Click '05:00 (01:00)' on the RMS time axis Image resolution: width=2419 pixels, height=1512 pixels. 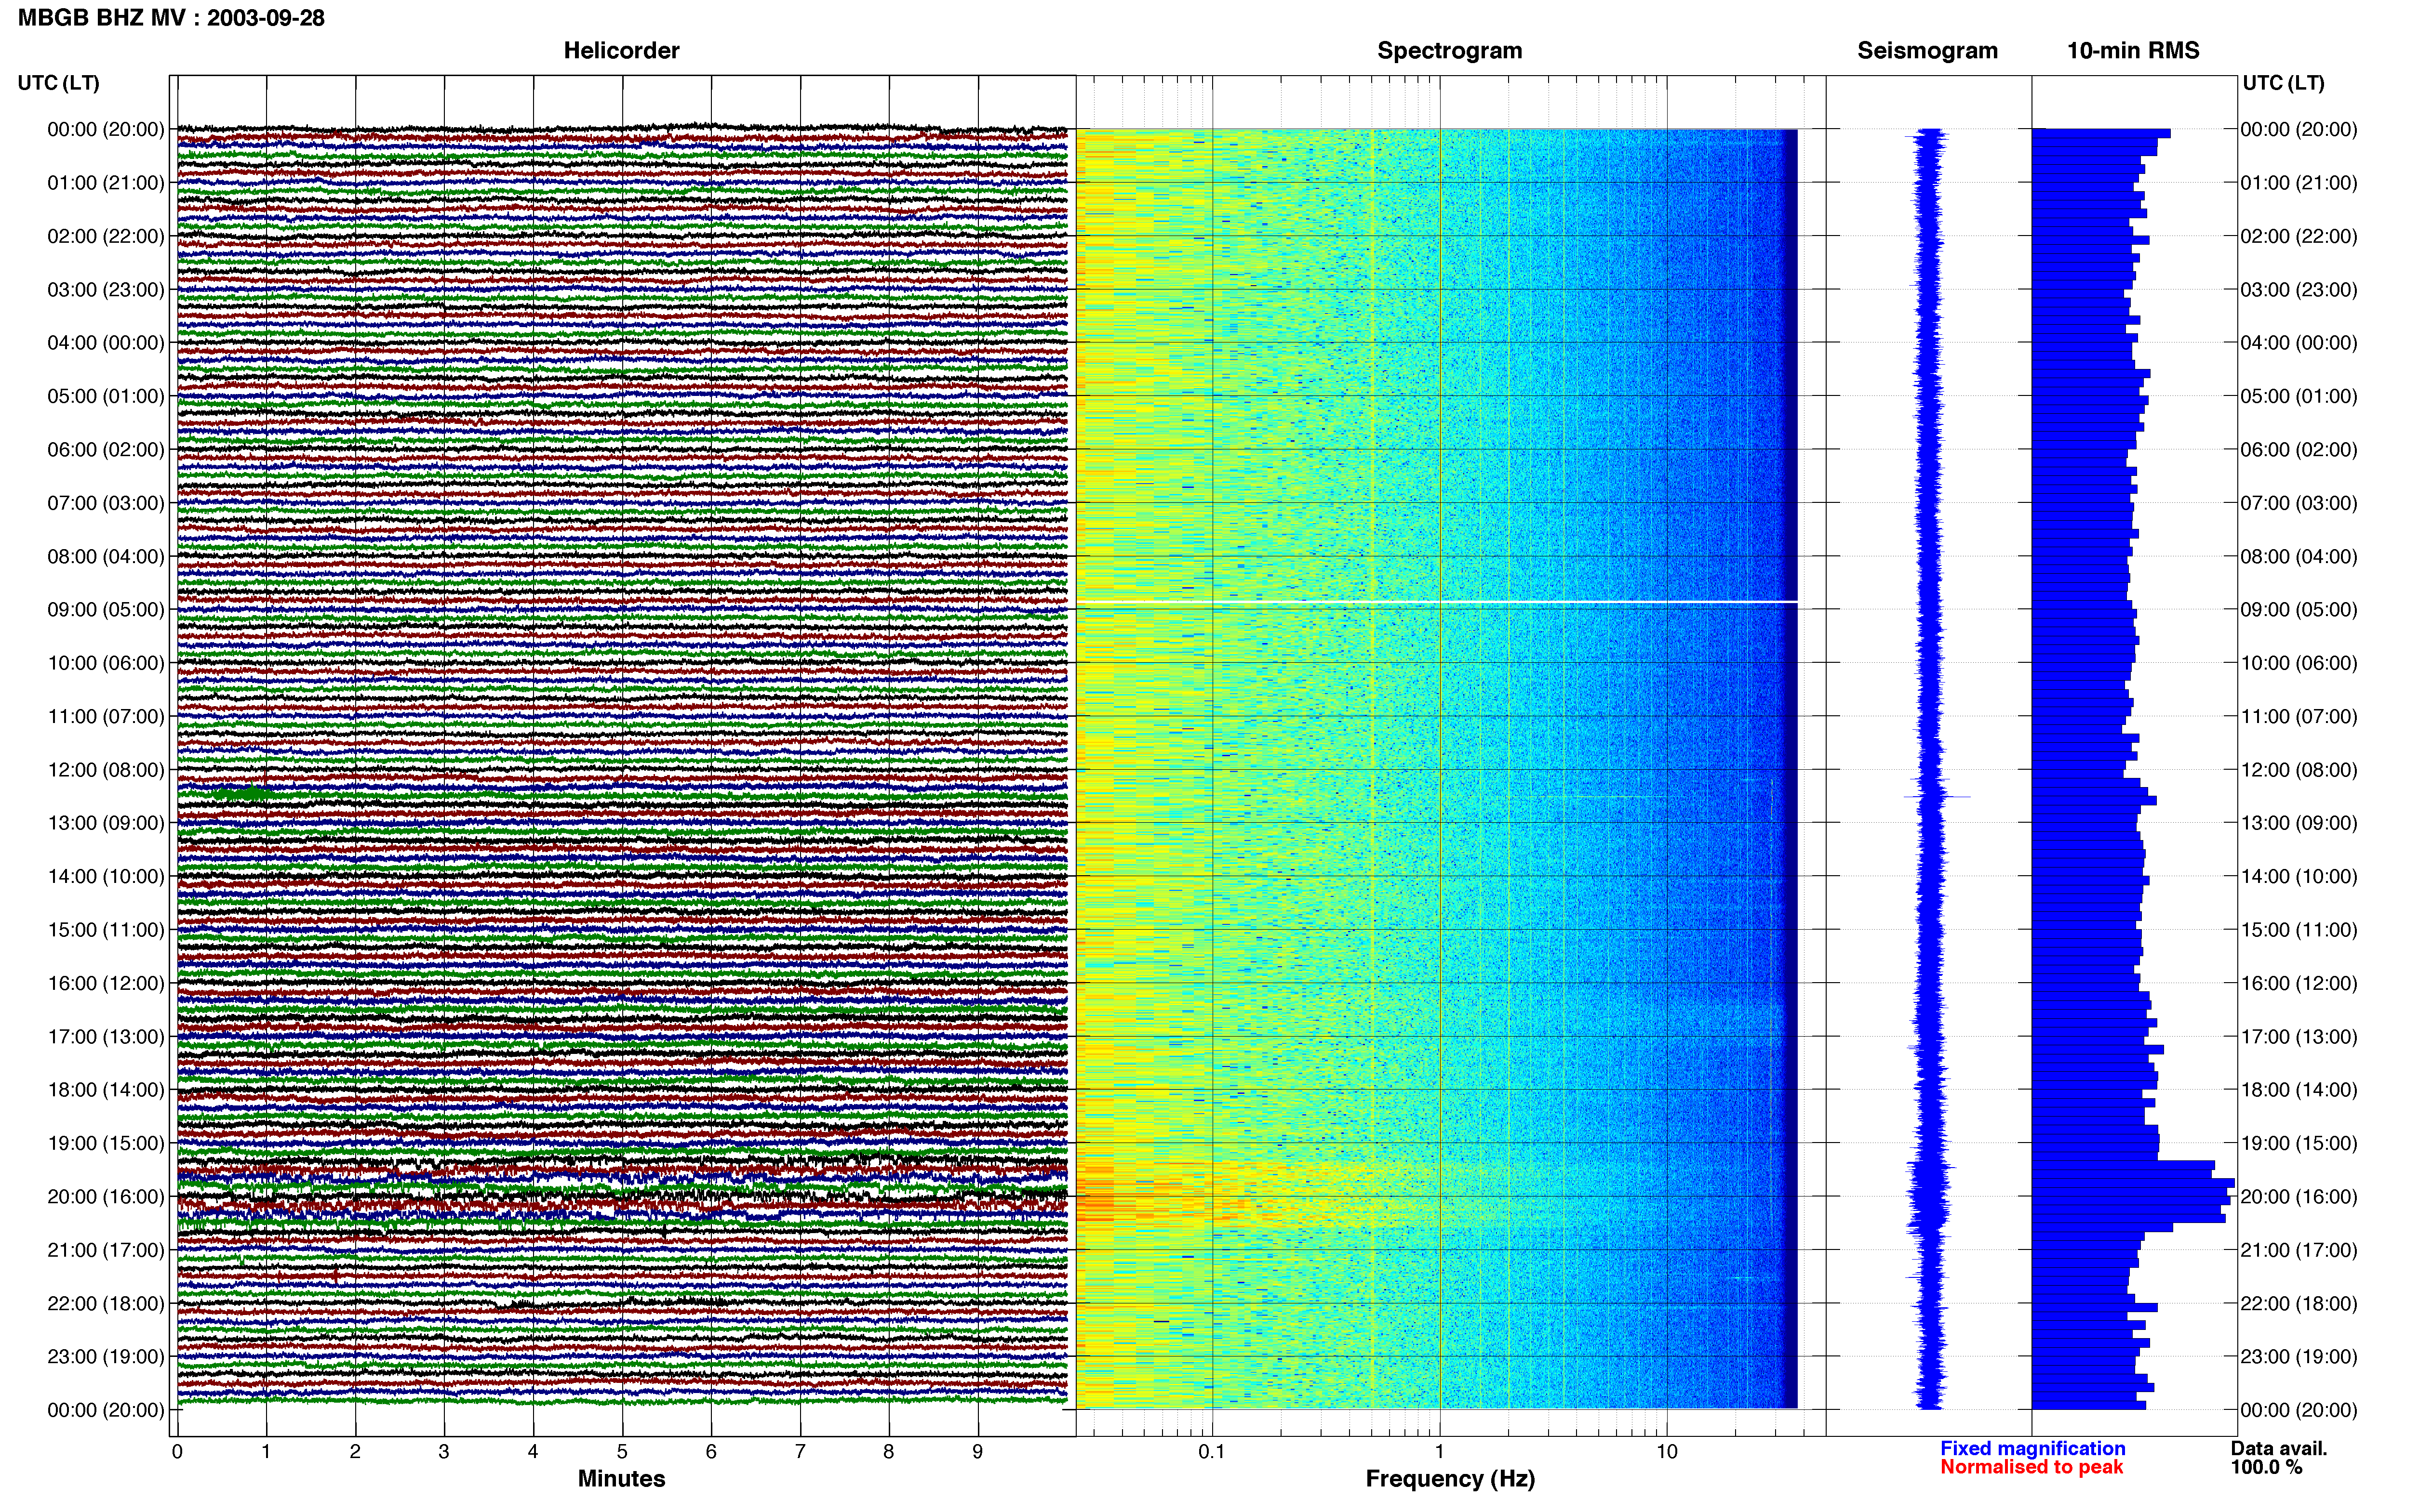pyautogui.click(x=2299, y=397)
